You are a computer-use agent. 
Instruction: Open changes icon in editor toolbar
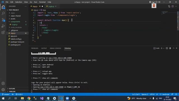tap(169, 6)
